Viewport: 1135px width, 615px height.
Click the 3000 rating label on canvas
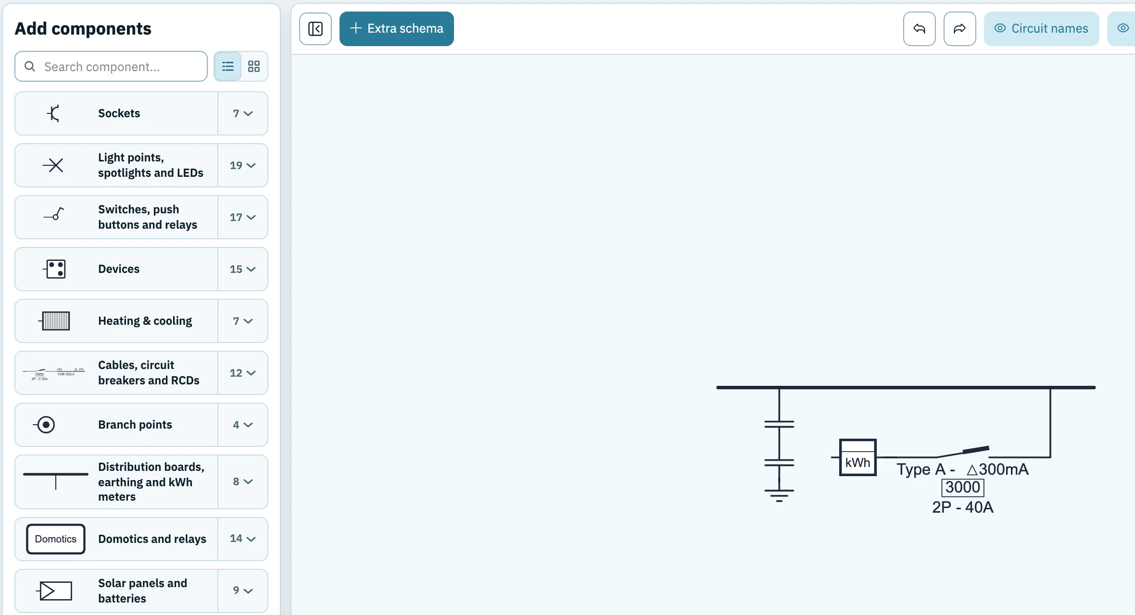point(962,487)
